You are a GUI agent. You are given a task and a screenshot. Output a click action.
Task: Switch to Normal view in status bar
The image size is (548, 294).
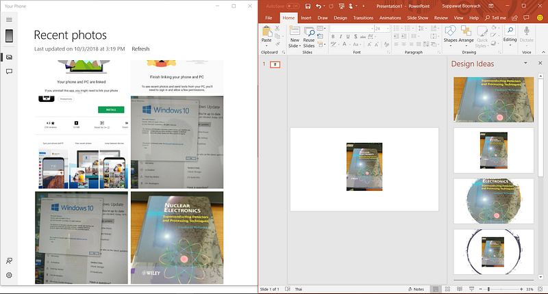tap(436, 289)
